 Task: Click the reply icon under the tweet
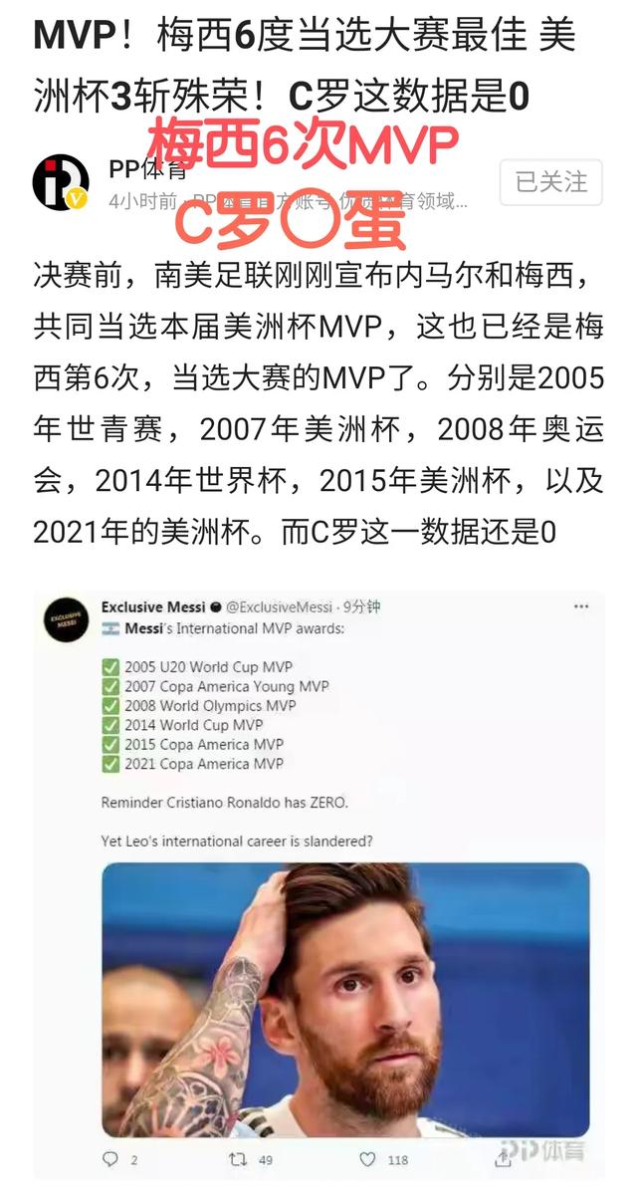click(x=109, y=1158)
